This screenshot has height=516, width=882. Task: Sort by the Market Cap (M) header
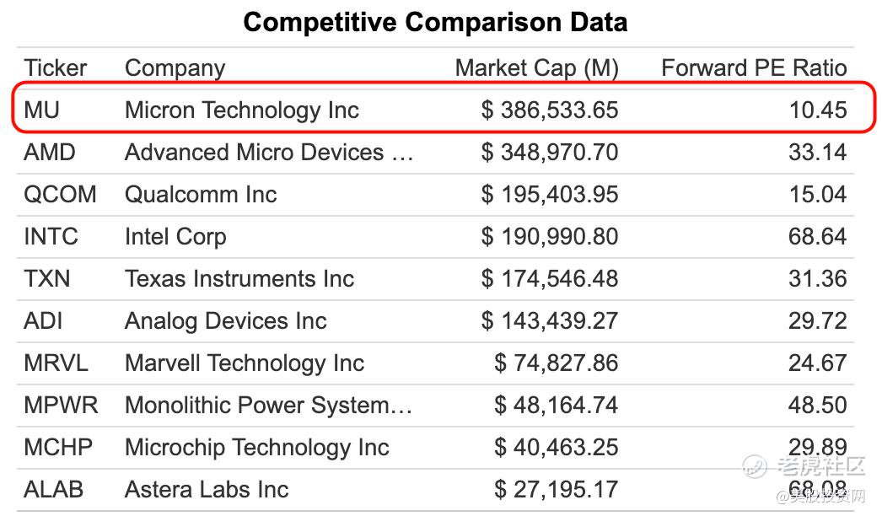(x=536, y=68)
